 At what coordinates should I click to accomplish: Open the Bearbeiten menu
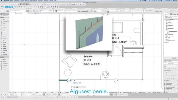[17, 1]
